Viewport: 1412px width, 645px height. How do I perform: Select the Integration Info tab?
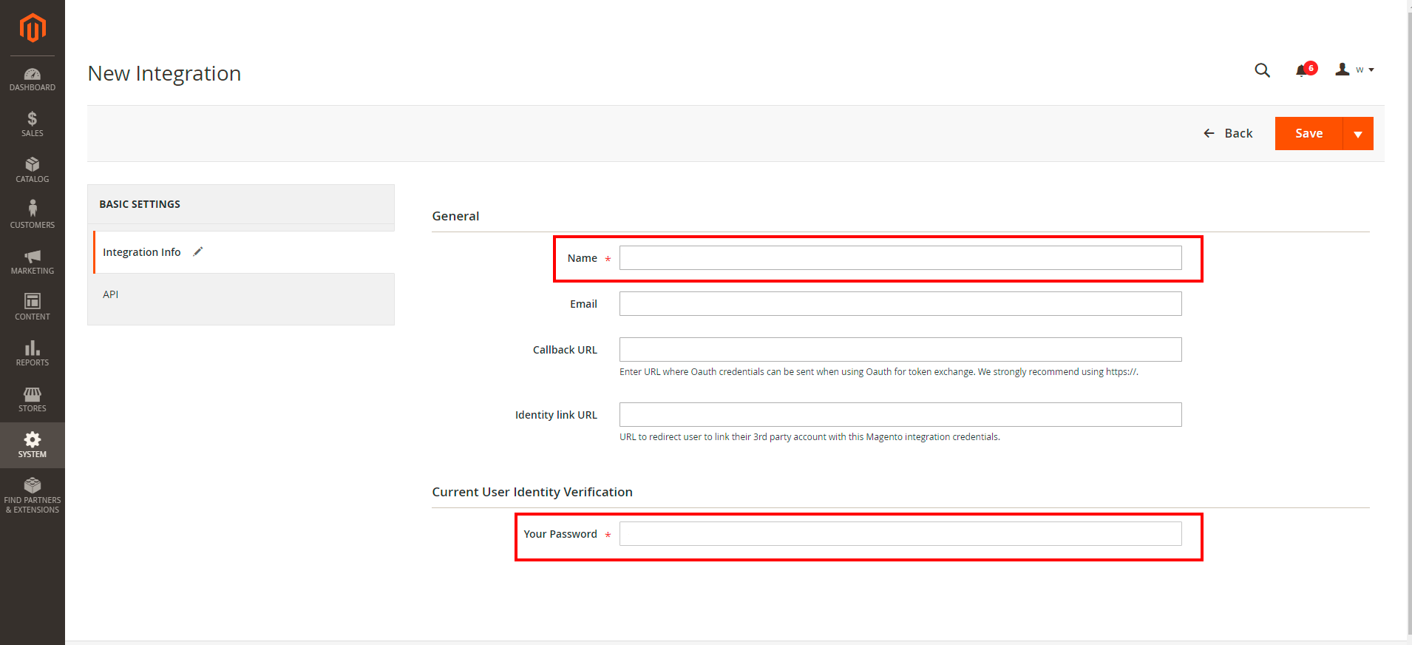pos(142,252)
